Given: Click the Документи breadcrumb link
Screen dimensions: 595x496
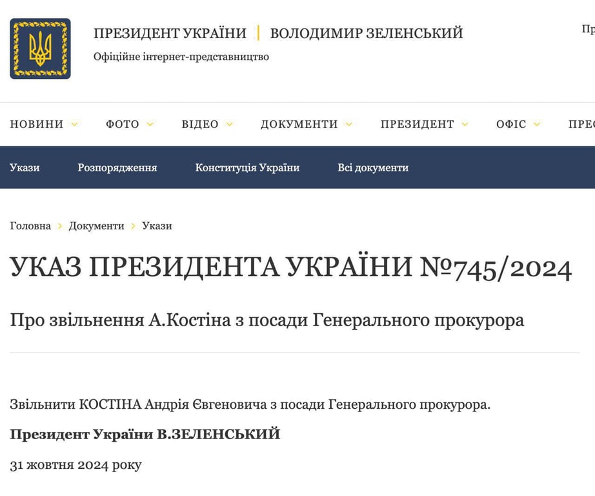Looking at the screenshot, I should pos(96,226).
